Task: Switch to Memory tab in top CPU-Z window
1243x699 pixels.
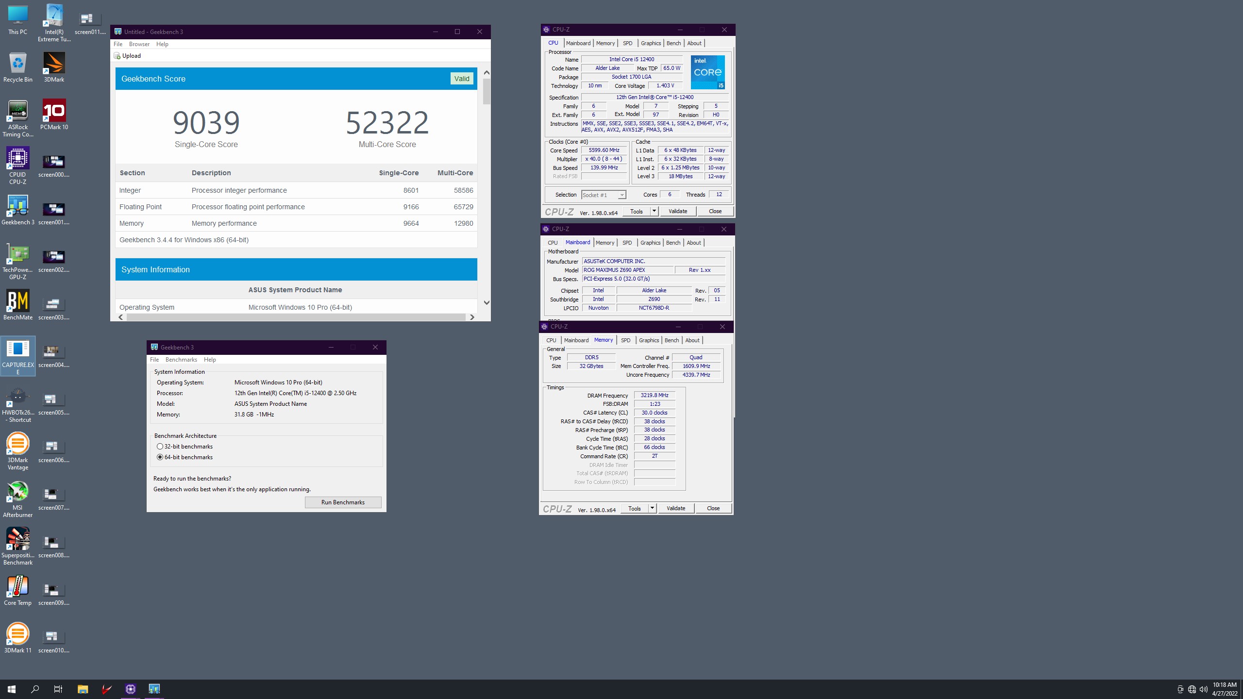Action: point(605,43)
